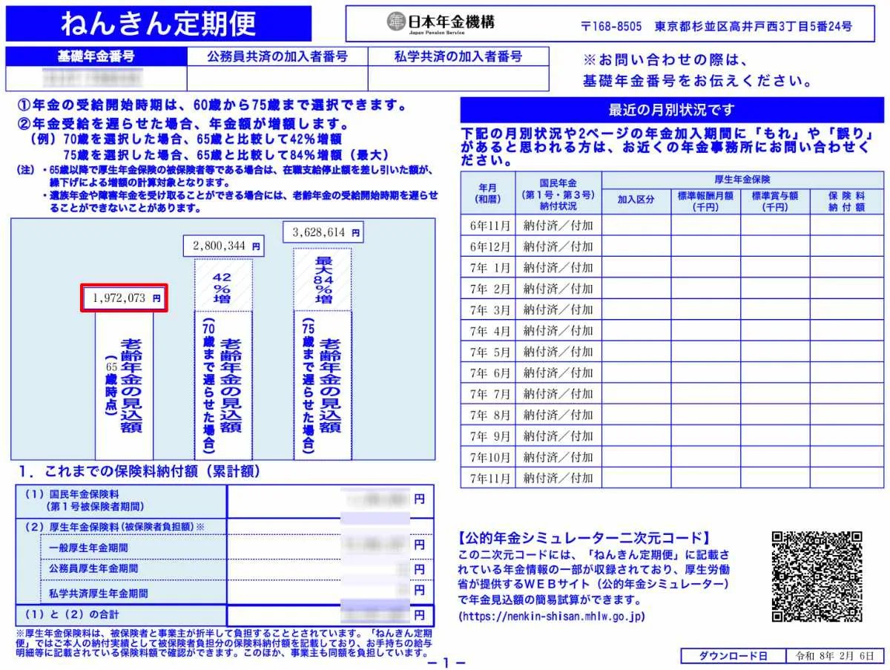Screen dimensions: 890x670
Task: Click 納付済／付加 status for 7年11月
Action: [x=558, y=477]
